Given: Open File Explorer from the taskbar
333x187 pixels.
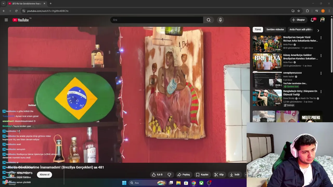Looking at the screenshot, I should (x=178, y=183).
